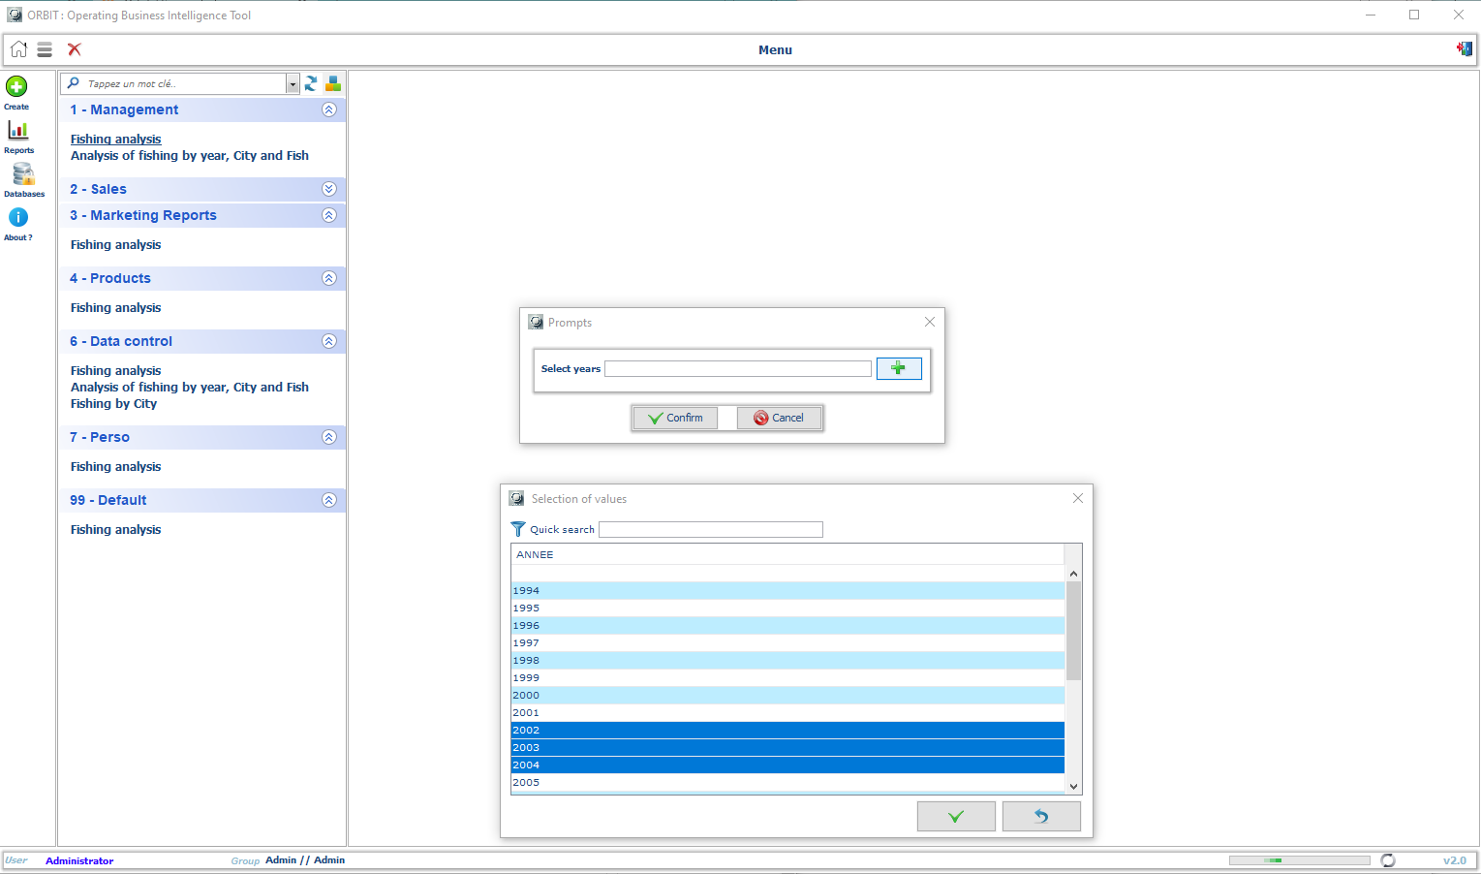Image resolution: width=1481 pixels, height=874 pixels.
Task: Select year 1998 in the list
Action: [x=787, y=660]
